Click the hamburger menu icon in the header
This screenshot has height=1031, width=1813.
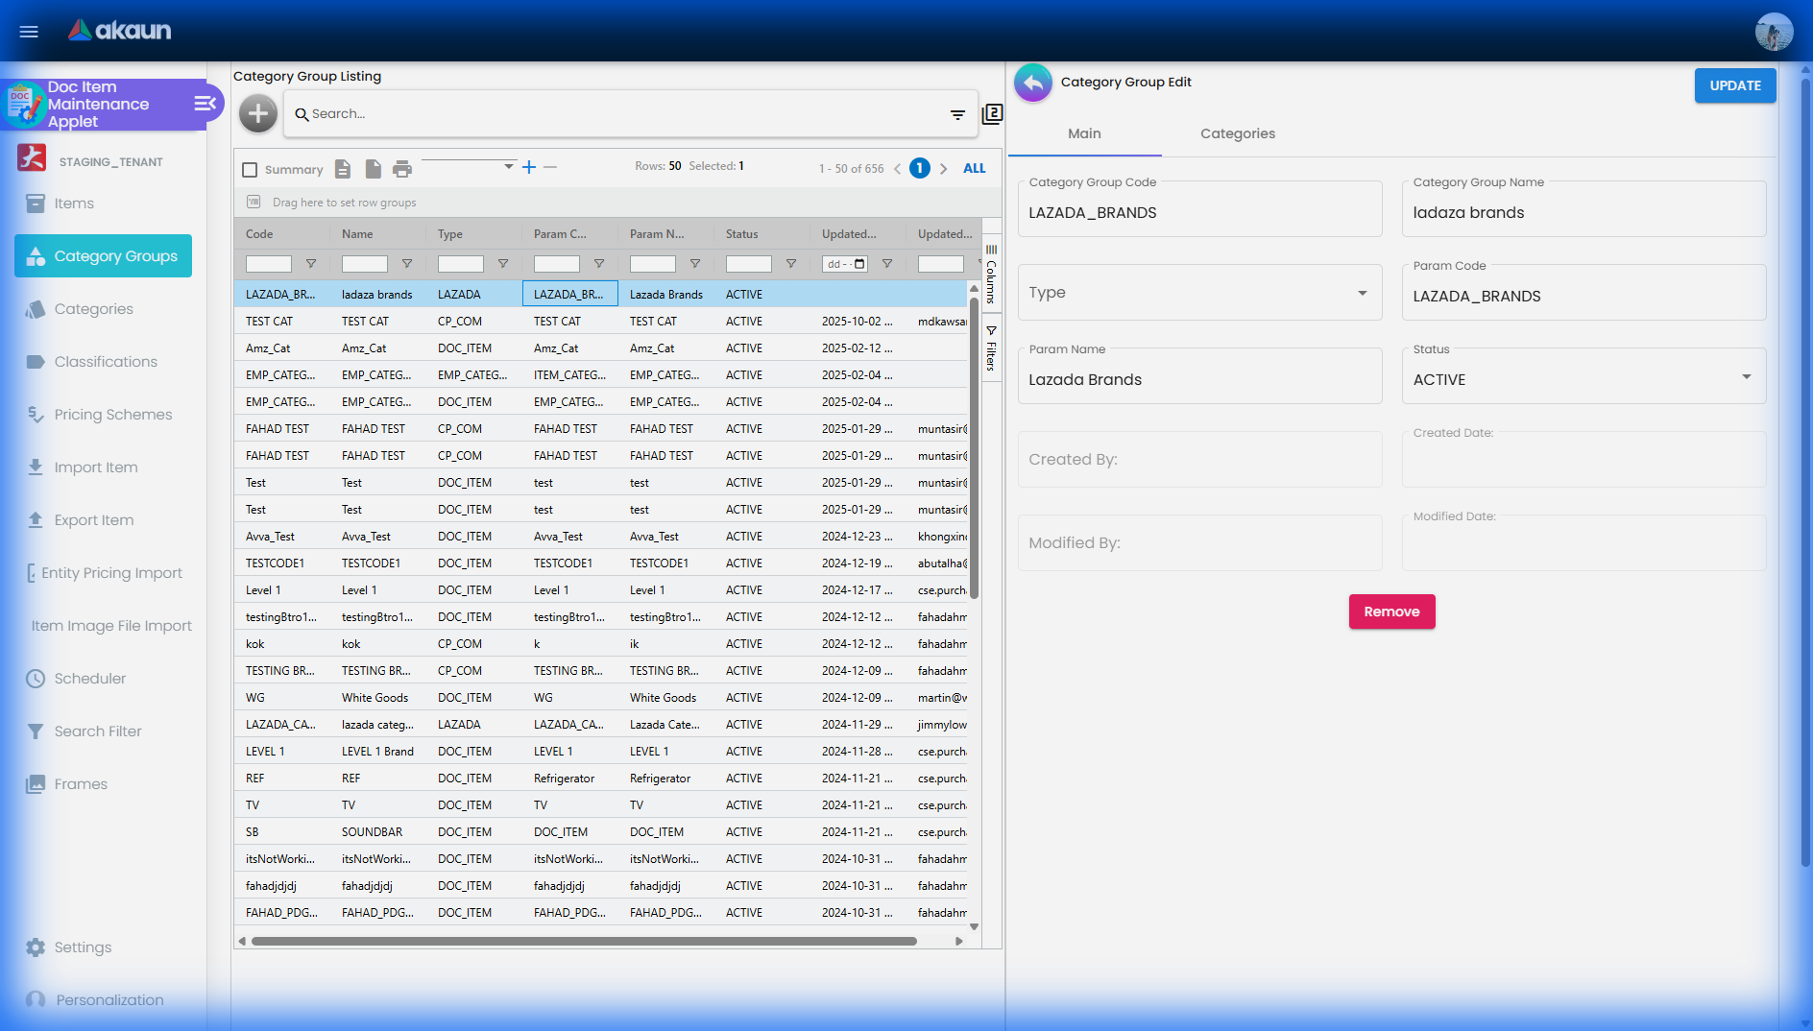point(29,32)
